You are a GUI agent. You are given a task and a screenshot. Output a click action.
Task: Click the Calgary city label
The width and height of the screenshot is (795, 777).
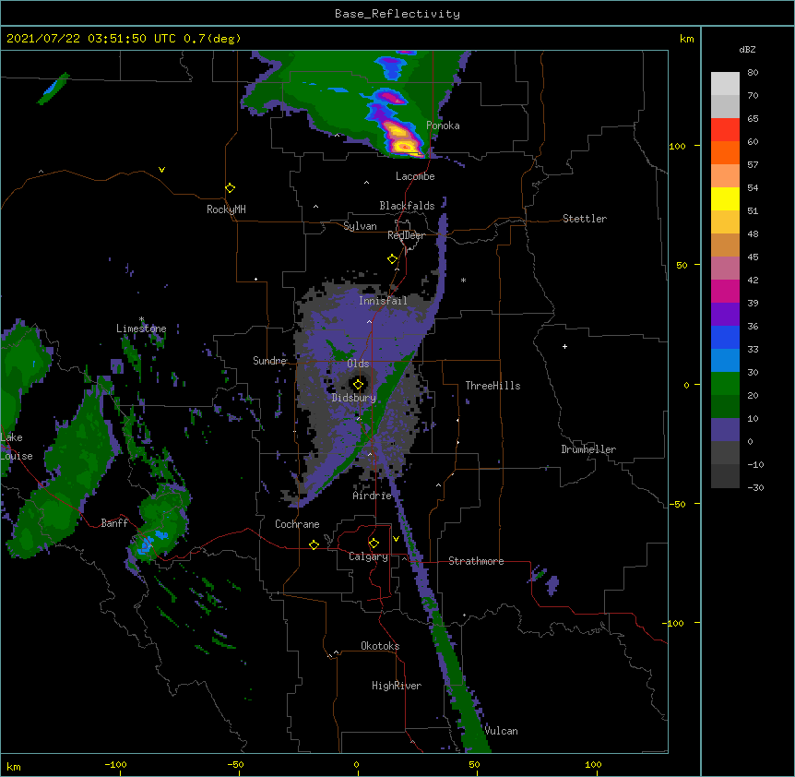368,556
